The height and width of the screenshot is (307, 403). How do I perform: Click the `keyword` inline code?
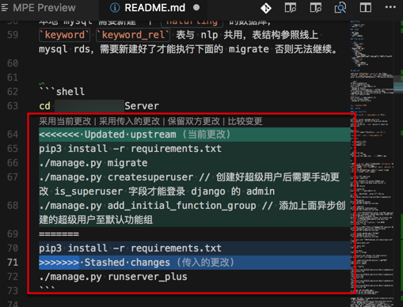point(65,35)
